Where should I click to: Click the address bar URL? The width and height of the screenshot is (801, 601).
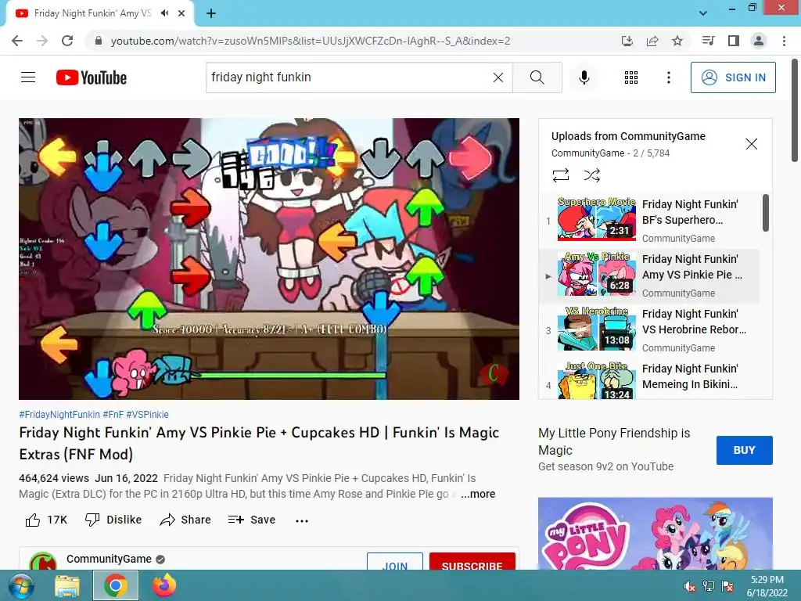pyautogui.click(x=310, y=41)
